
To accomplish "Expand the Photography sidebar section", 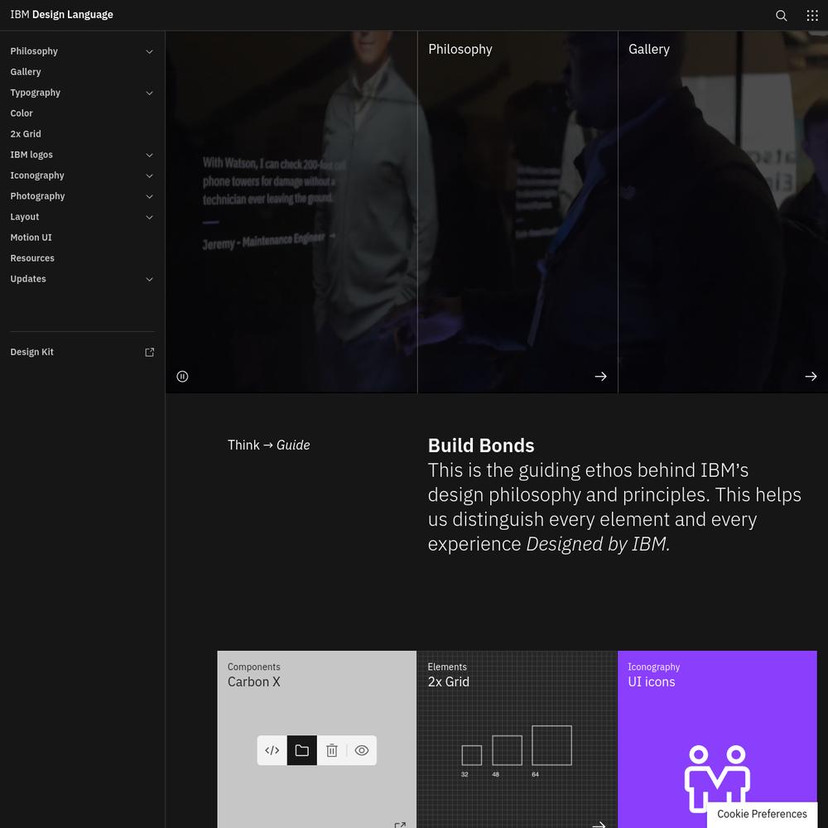I will (149, 196).
